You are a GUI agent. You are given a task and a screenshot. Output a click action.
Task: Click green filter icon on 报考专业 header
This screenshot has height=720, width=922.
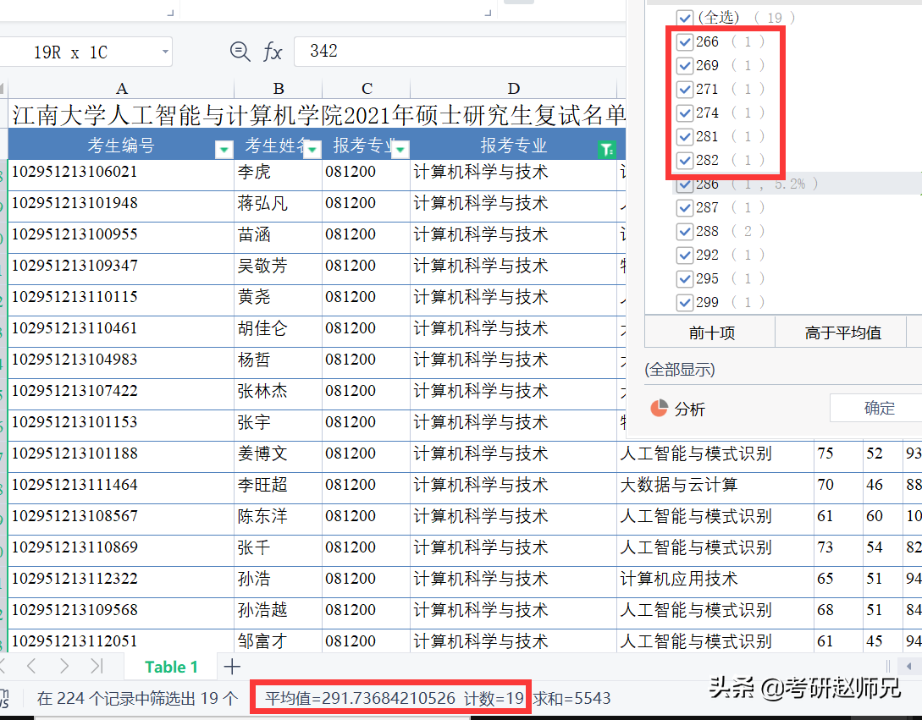coord(607,149)
